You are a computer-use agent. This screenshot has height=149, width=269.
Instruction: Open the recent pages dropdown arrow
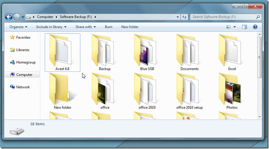(23, 17)
